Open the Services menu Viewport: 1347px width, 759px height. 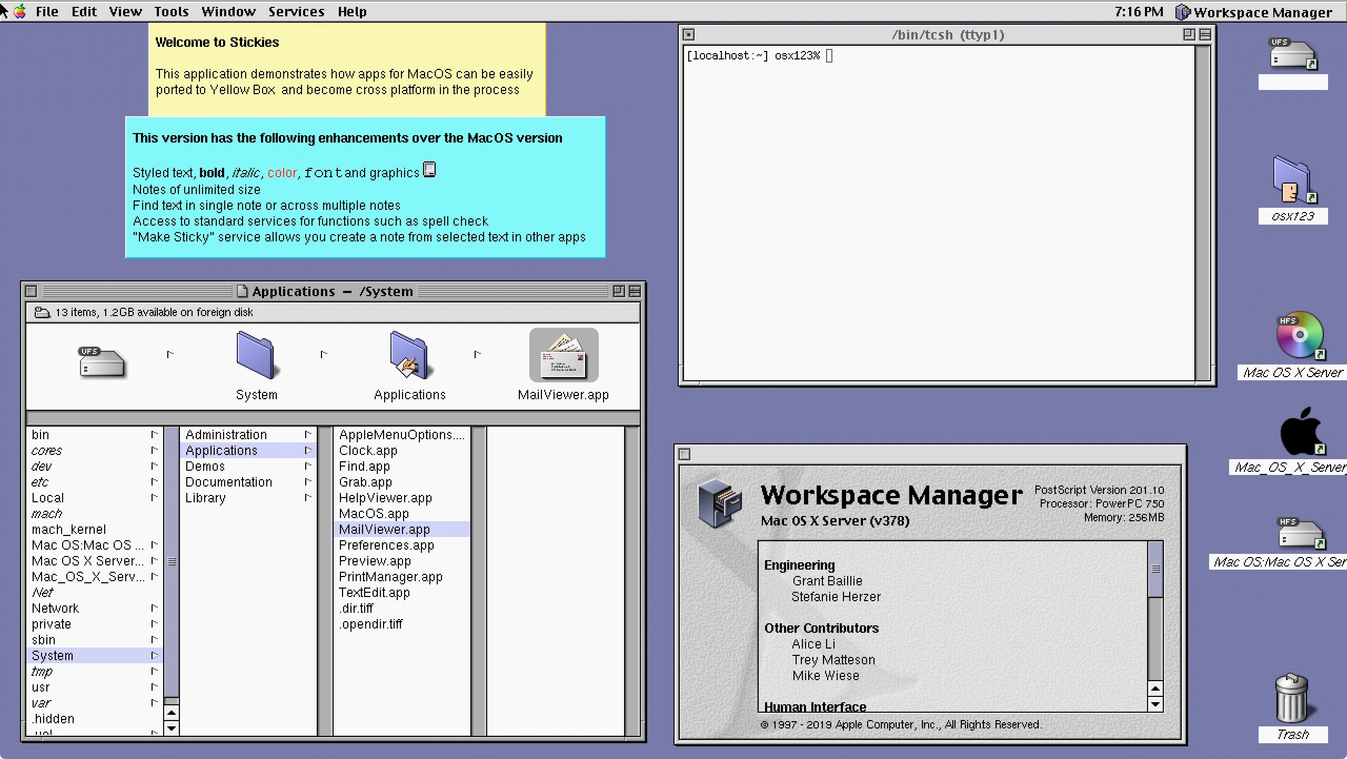pyautogui.click(x=296, y=12)
